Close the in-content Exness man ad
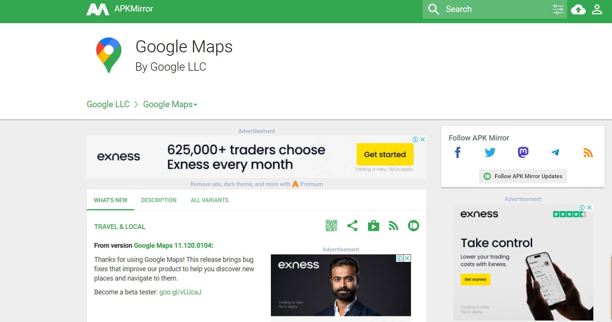Viewport: 612px width, 322px height. (407, 258)
